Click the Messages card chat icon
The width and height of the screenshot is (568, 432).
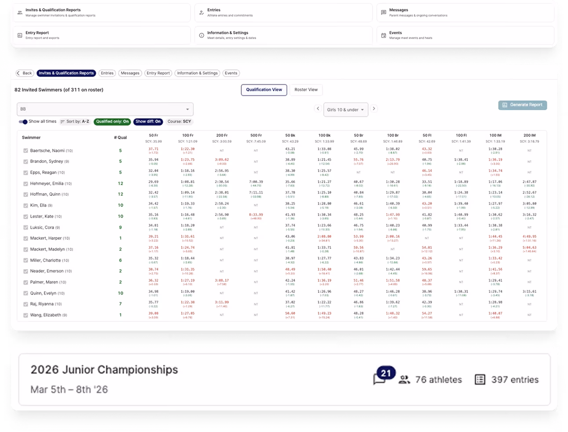[383, 13]
